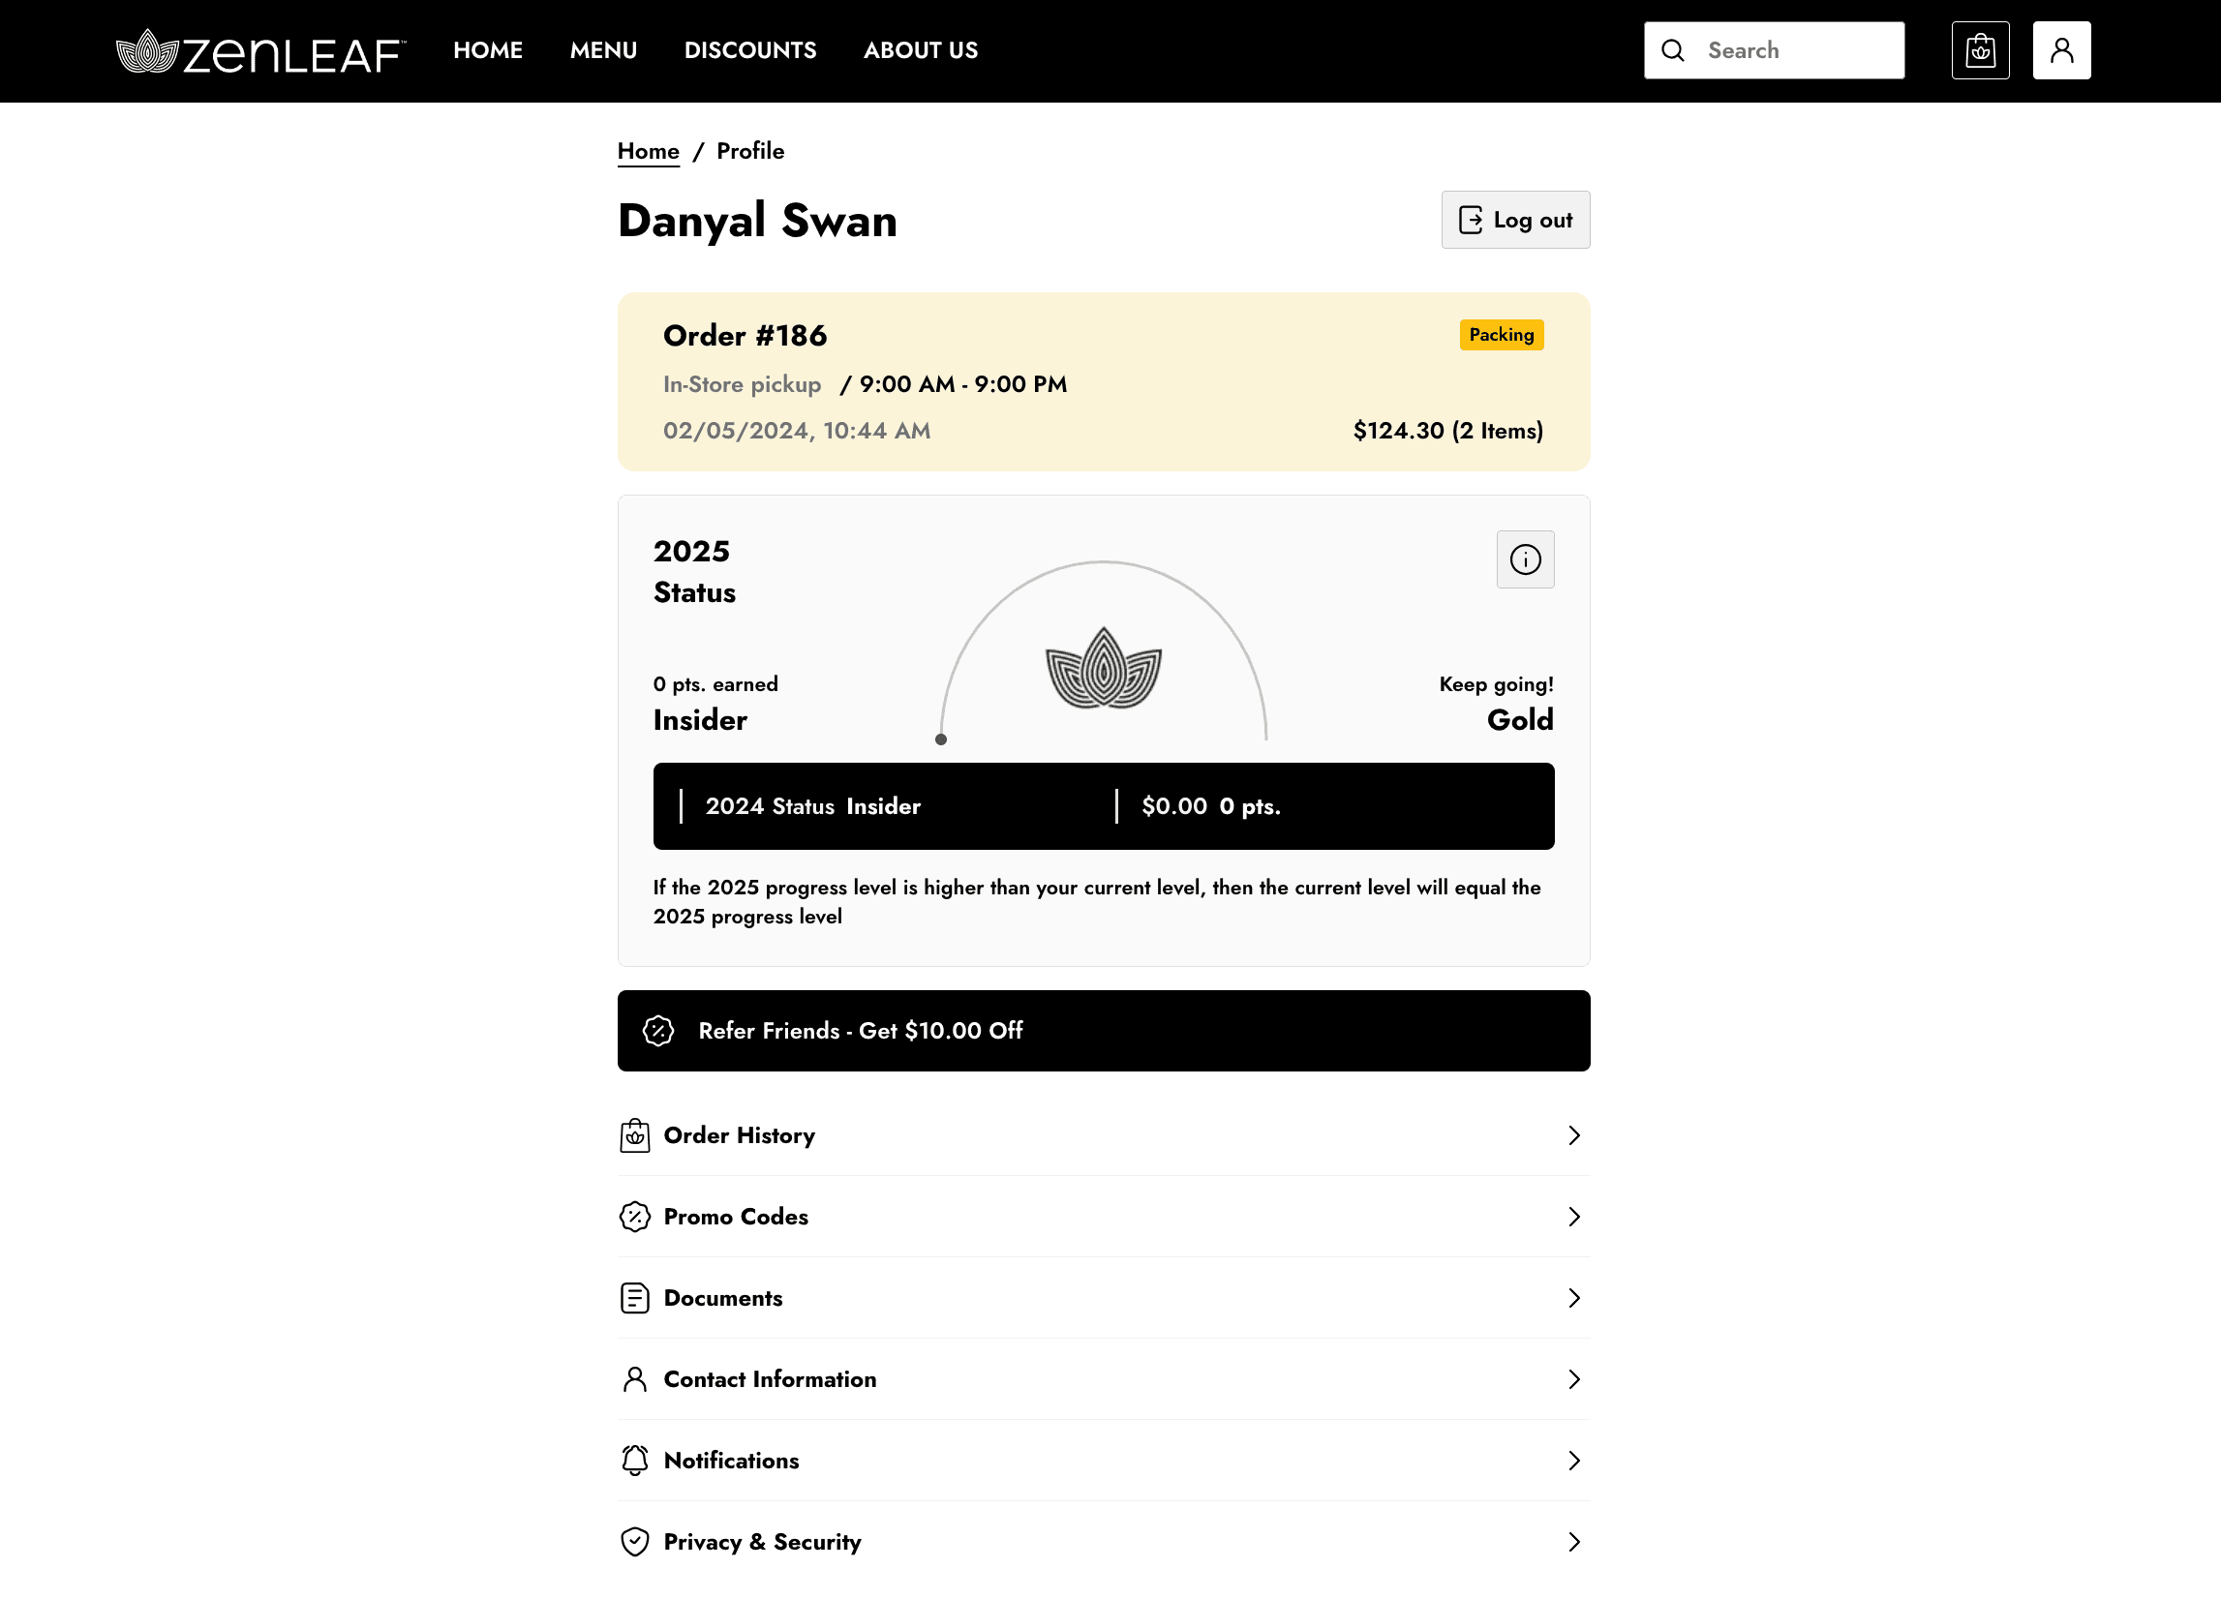Screen dimensions: 2221x1599
Task: Click the Documents page icon
Action: click(634, 1297)
